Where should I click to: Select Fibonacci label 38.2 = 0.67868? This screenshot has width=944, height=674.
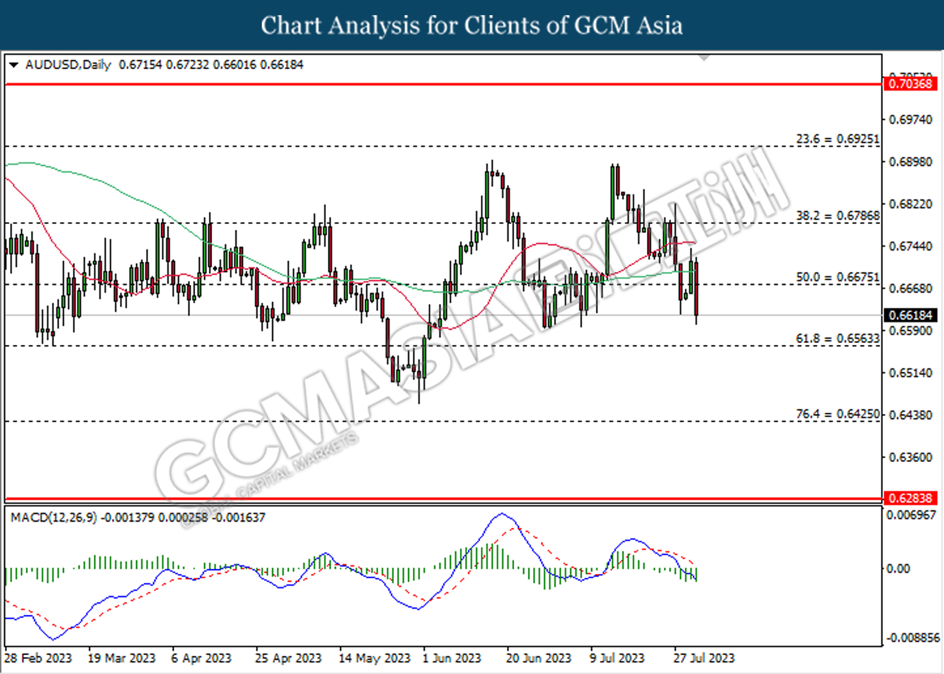point(838,215)
